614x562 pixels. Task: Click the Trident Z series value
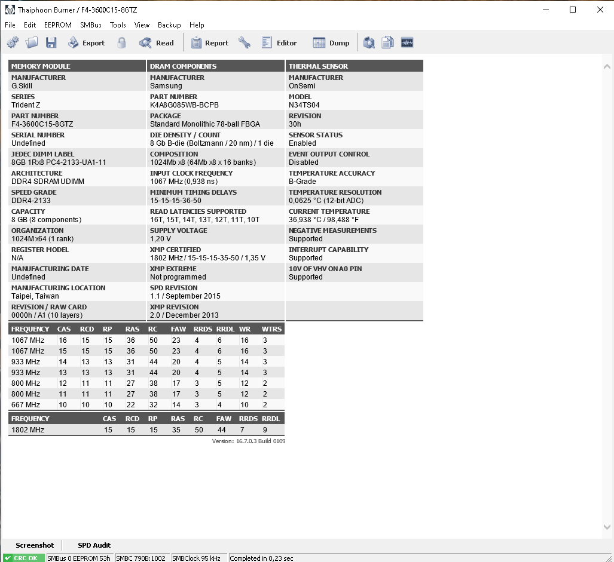tap(26, 105)
